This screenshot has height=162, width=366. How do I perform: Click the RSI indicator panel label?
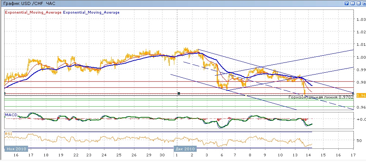coord(8,133)
